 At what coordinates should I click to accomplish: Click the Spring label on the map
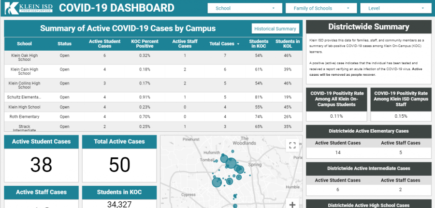coord(255,165)
